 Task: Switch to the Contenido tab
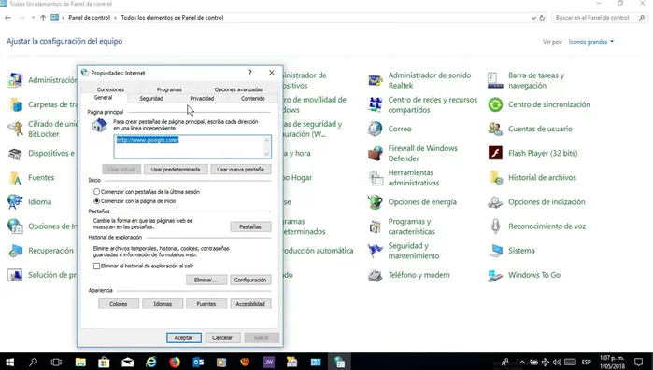[253, 99]
